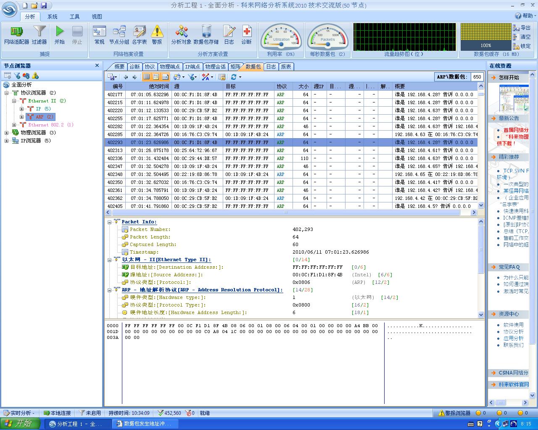
Task: Switch to the 物理会话 tab
Action: [x=215, y=67]
